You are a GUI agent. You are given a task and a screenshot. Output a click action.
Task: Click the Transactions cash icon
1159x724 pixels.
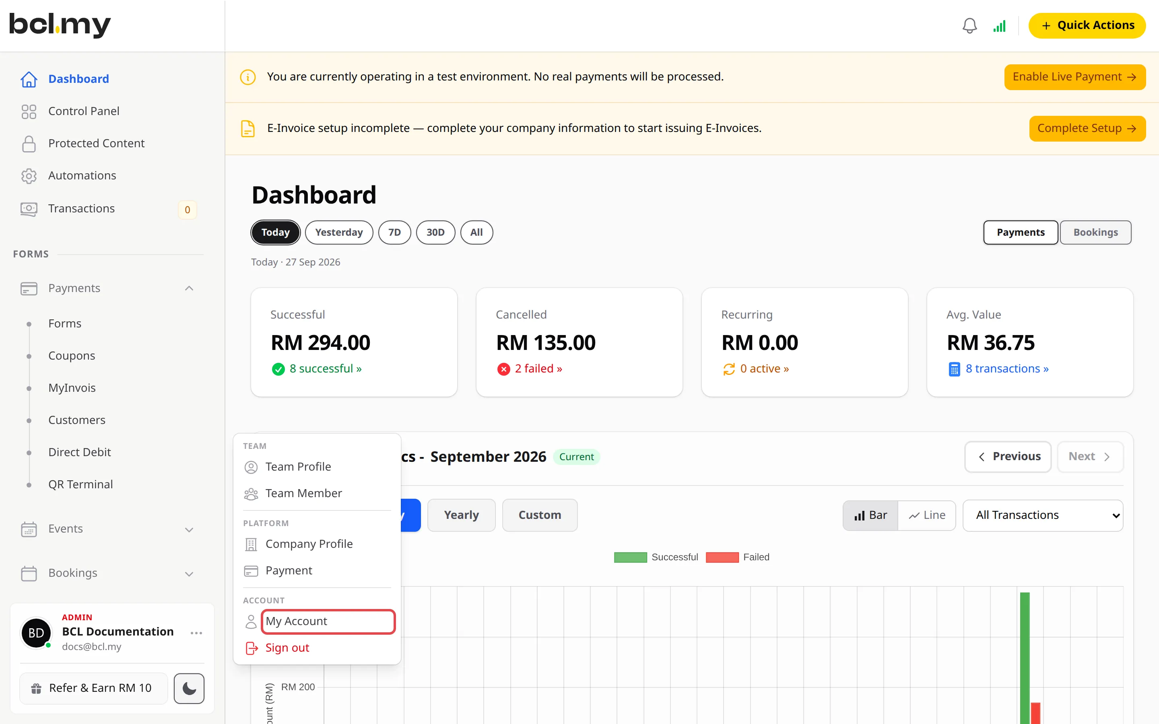pos(29,209)
